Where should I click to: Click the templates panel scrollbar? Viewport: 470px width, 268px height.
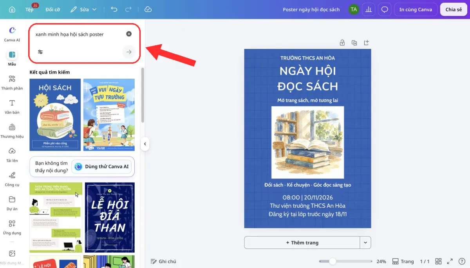coord(143,95)
